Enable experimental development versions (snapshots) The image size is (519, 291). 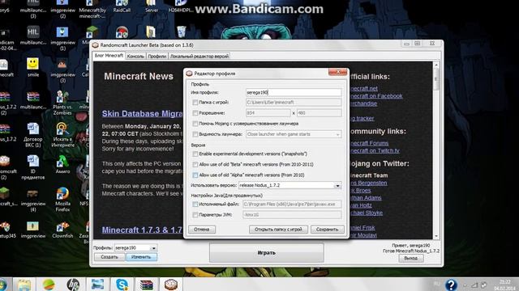(x=195, y=154)
